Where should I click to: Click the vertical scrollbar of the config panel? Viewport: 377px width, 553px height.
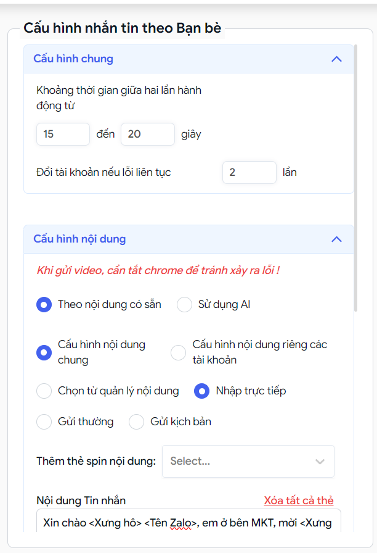pyautogui.click(x=355, y=178)
